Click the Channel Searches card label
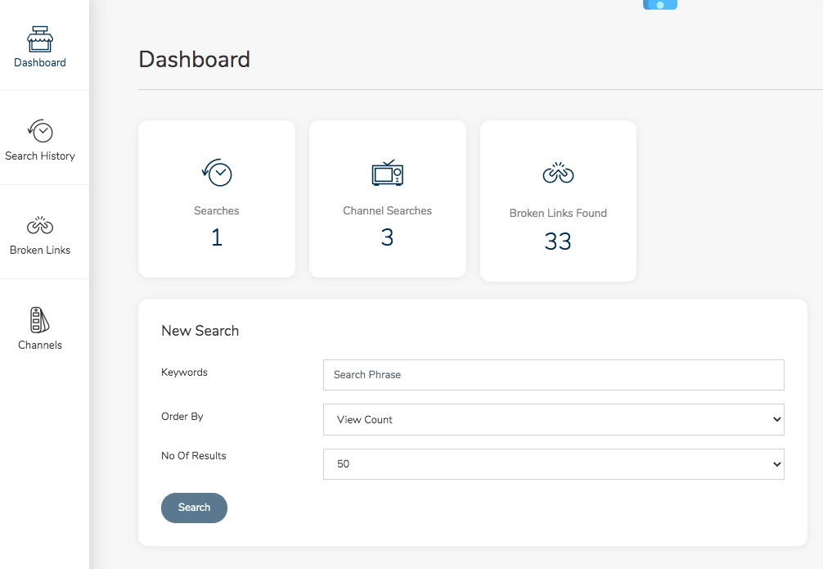The height and width of the screenshot is (569, 823). click(387, 210)
